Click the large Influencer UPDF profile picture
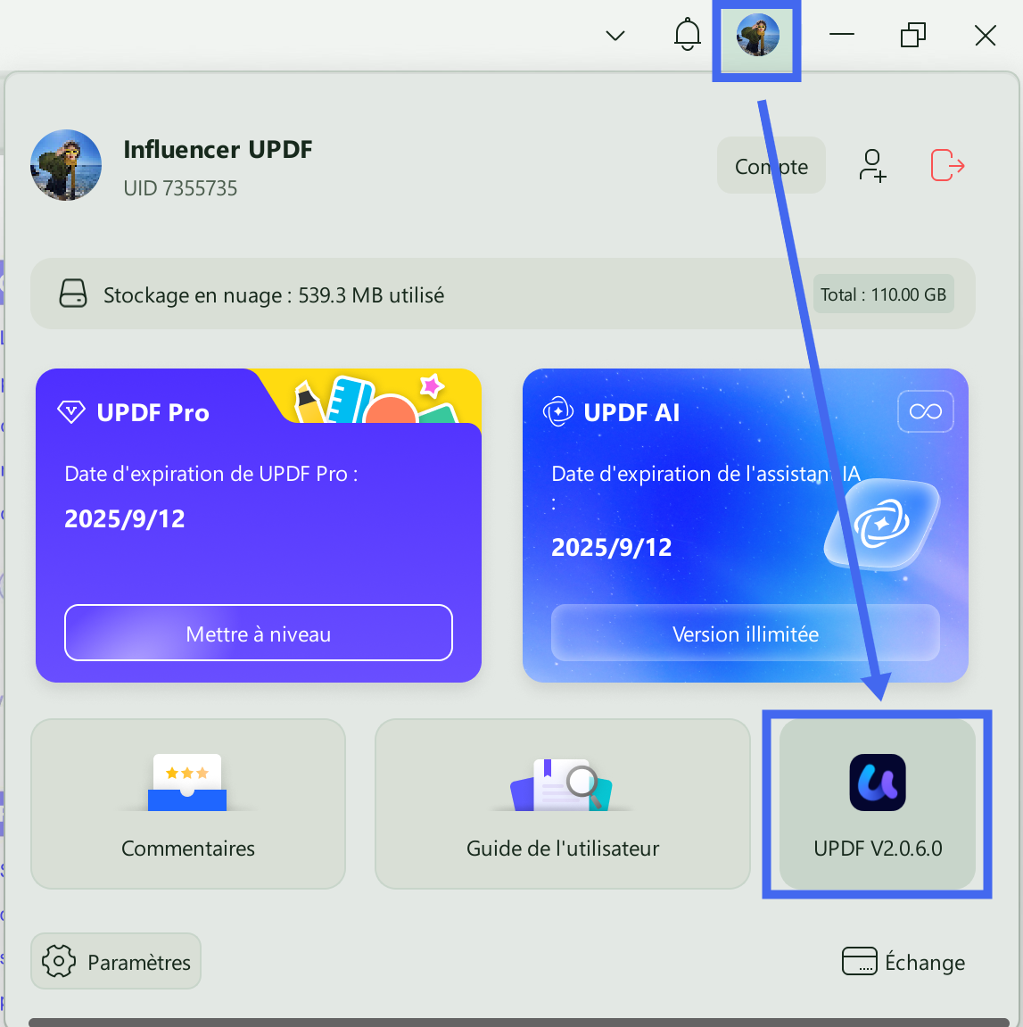 click(x=66, y=165)
